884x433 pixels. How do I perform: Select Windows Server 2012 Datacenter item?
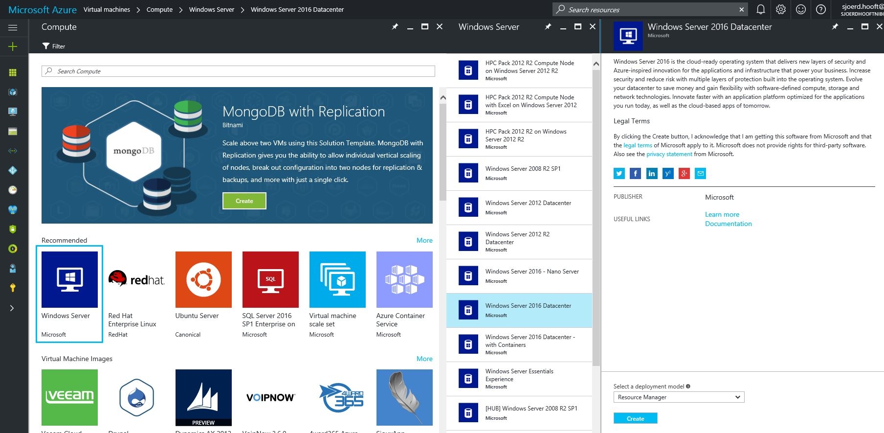(x=519, y=207)
